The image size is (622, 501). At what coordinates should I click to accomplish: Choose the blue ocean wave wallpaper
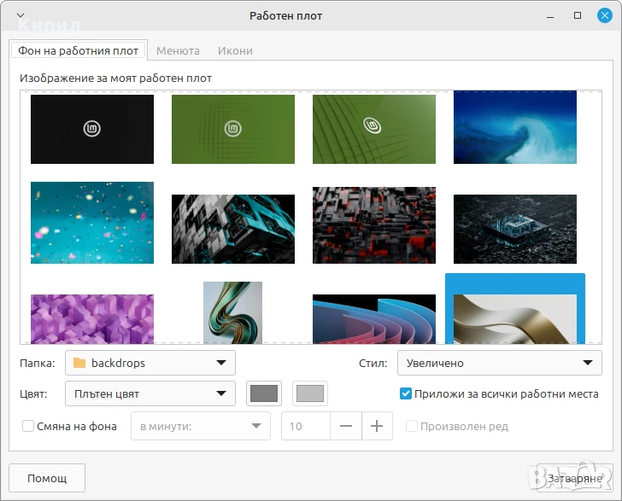[514, 127]
